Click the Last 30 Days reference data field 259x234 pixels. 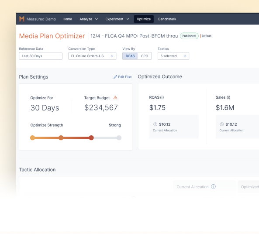[x=41, y=56]
